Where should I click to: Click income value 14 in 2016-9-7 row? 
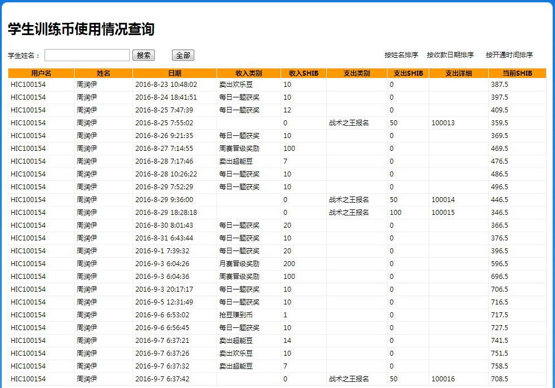coord(287,341)
